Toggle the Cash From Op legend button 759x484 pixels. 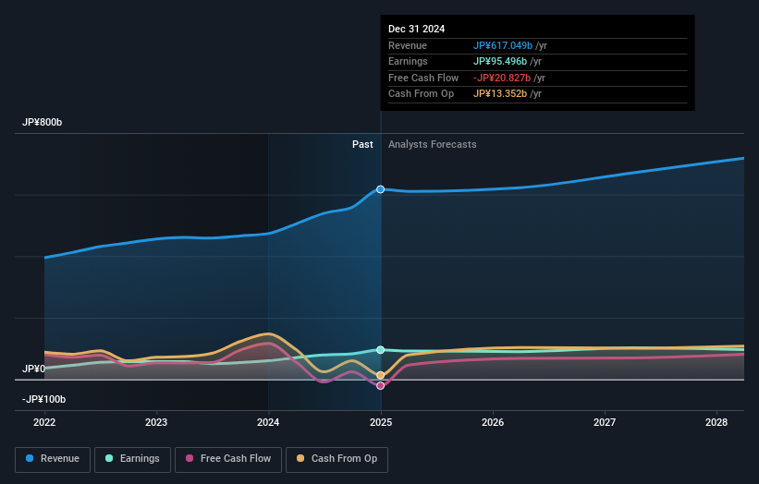click(337, 459)
